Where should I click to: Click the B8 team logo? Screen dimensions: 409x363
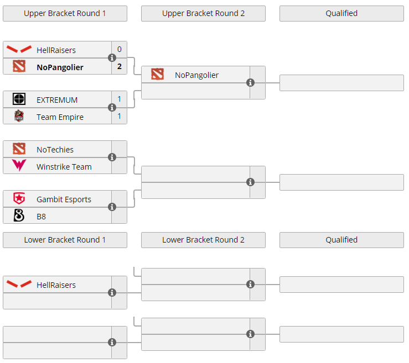(x=19, y=216)
